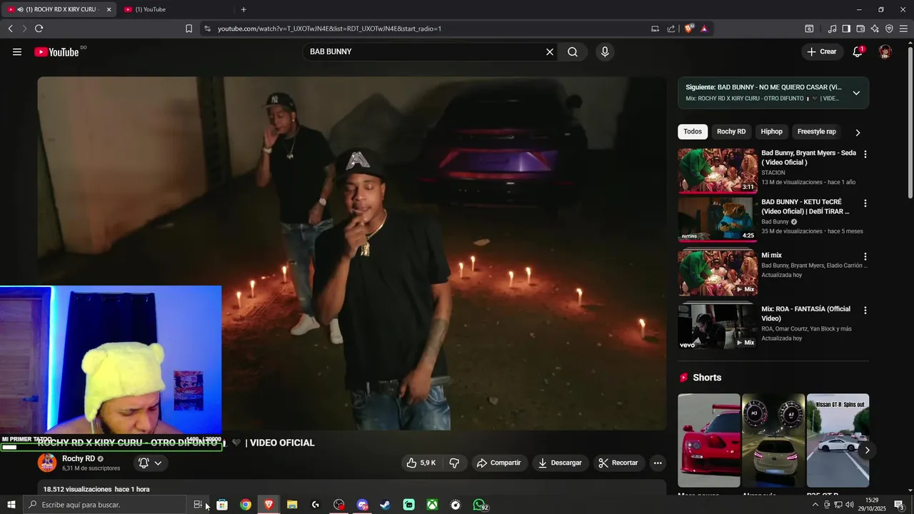This screenshot has width=914, height=514.
Task: Show next Shorts with the arrow
Action: (x=867, y=450)
